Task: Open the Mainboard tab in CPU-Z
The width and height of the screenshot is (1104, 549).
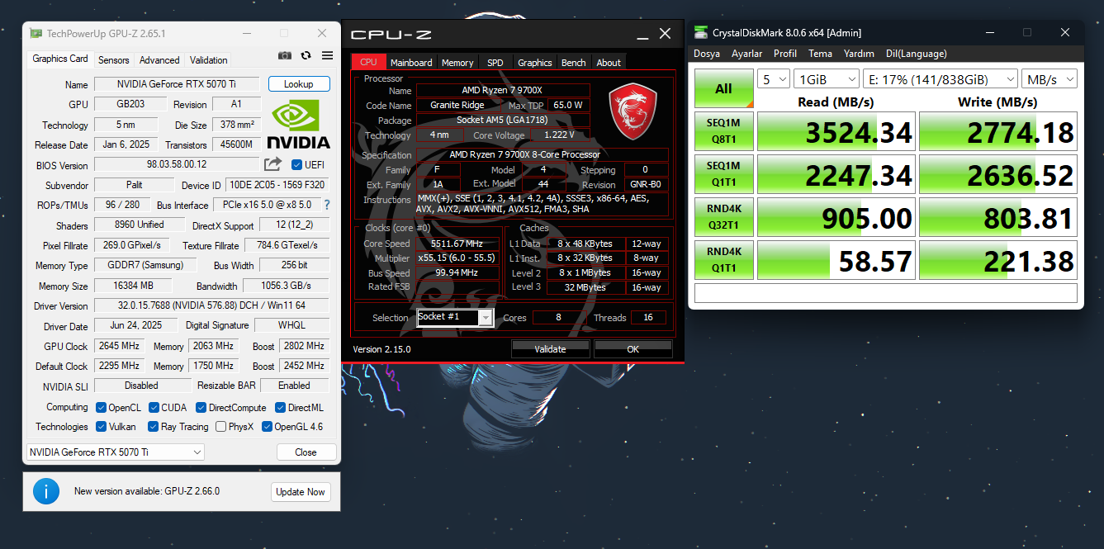Action: [411, 63]
